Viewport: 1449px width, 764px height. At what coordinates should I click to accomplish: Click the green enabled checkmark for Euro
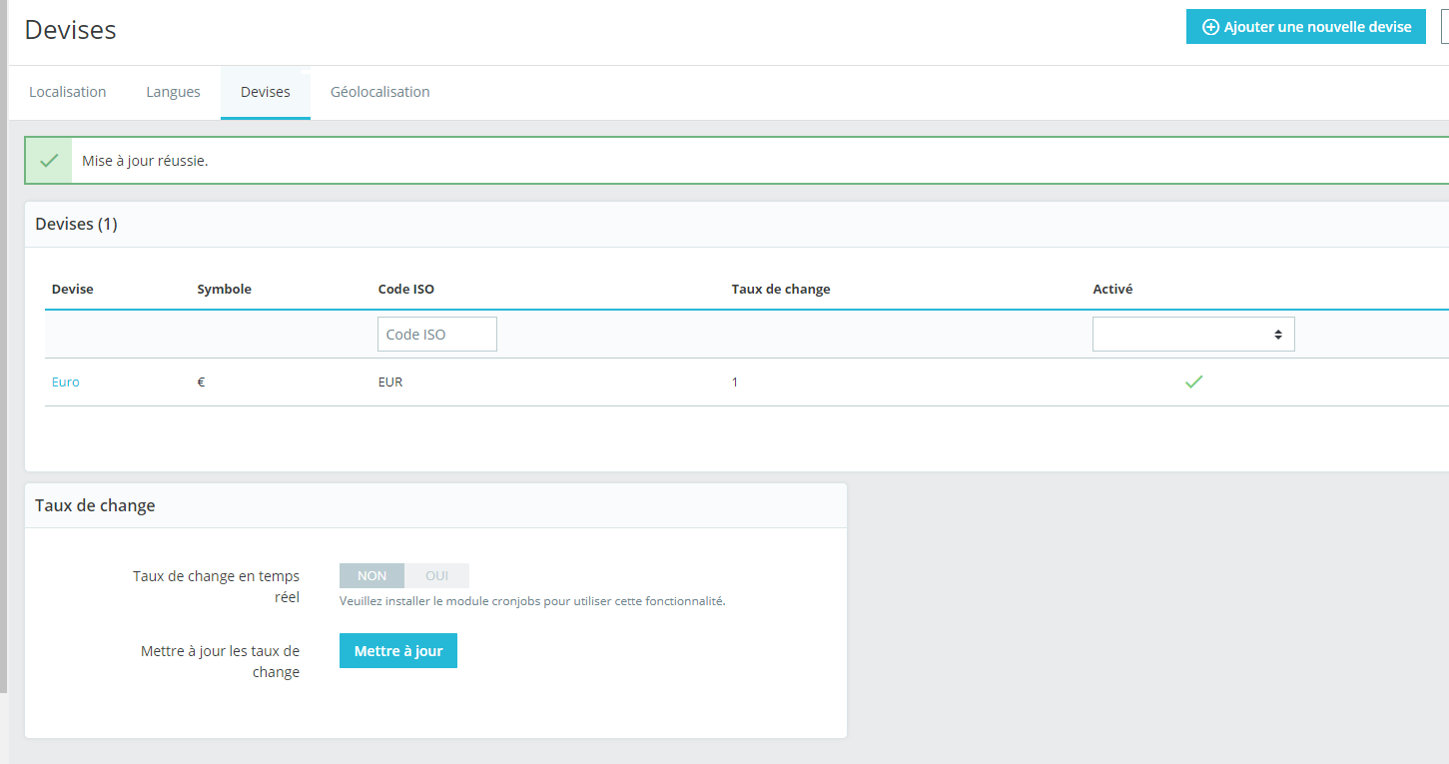[1193, 382]
